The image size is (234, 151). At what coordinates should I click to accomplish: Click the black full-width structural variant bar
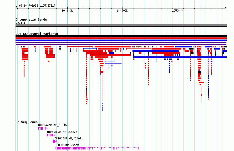click(121, 36)
